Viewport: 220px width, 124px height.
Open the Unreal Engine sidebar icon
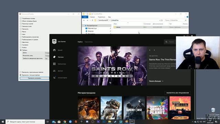click(x=54, y=77)
